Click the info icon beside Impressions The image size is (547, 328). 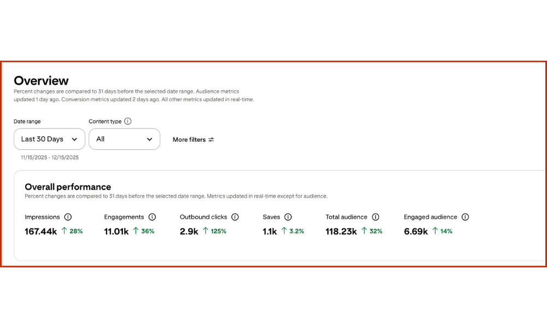click(x=68, y=217)
